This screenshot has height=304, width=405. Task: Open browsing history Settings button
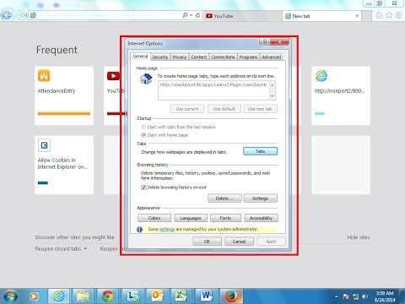(260, 198)
